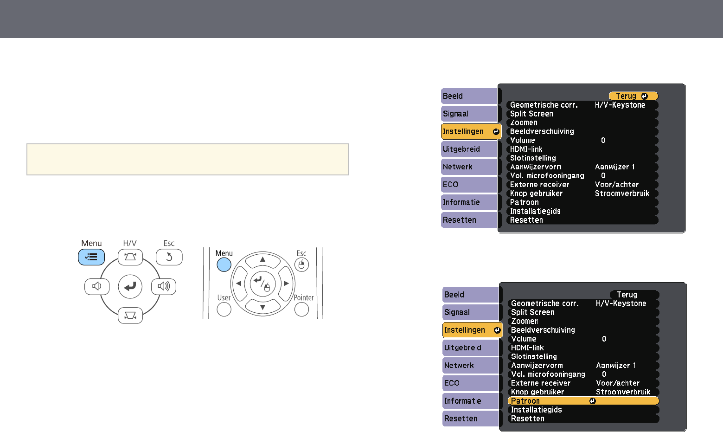Select Knop gebruiker in menu with Patroon highlighted
This screenshot has height=432, width=723.
point(583,392)
